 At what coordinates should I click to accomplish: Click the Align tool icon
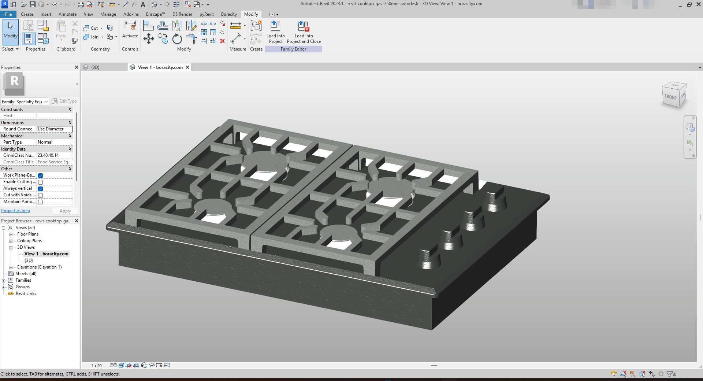(148, 26)
